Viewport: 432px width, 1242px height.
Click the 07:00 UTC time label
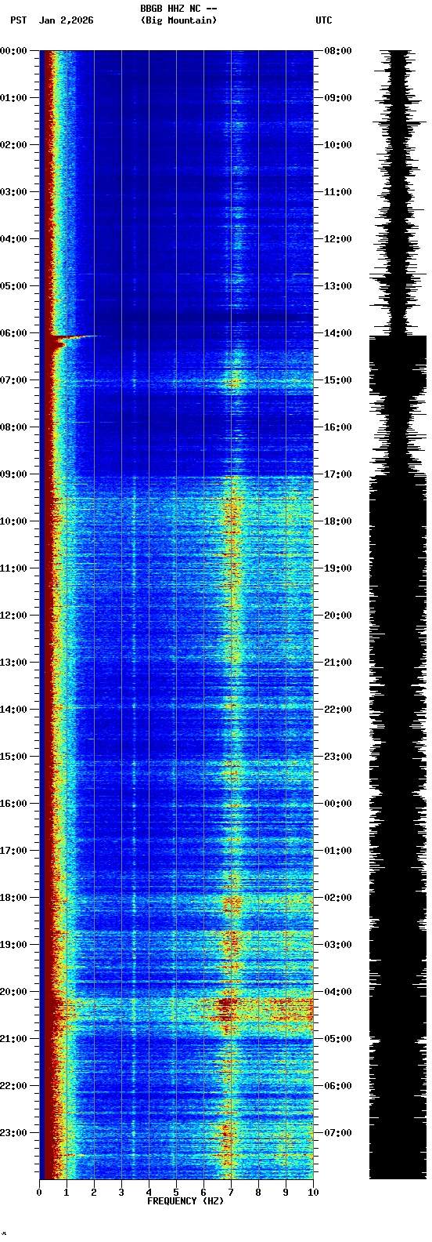click(338, 1133)
